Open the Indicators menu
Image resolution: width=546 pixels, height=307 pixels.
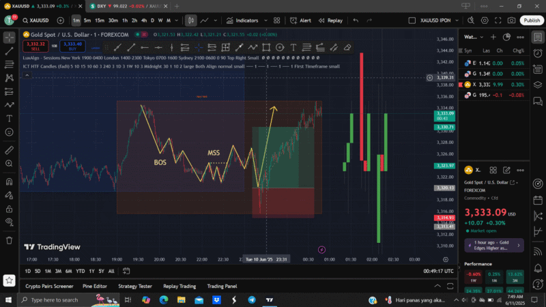tap(242, 20)
